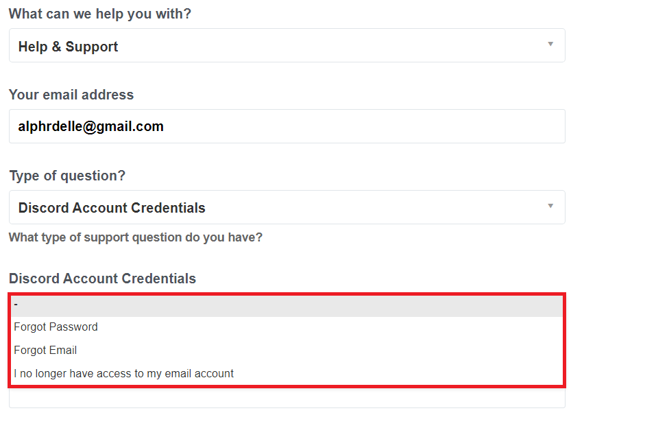Viewport: 656px width, 426px height.
Task: Open the "Help & Support" dropdown
Action: (x=287, y=46)
